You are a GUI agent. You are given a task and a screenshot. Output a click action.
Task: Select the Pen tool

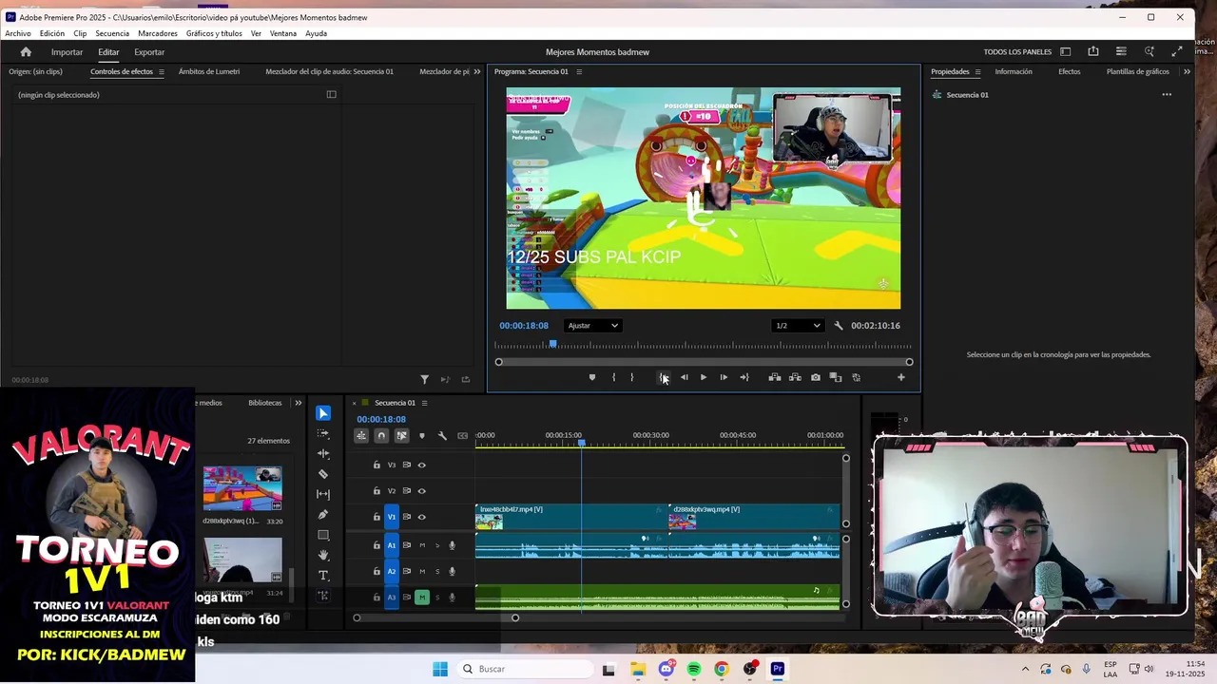323,515
